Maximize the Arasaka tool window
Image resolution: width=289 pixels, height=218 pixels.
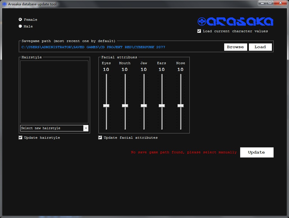pos(270,3)
